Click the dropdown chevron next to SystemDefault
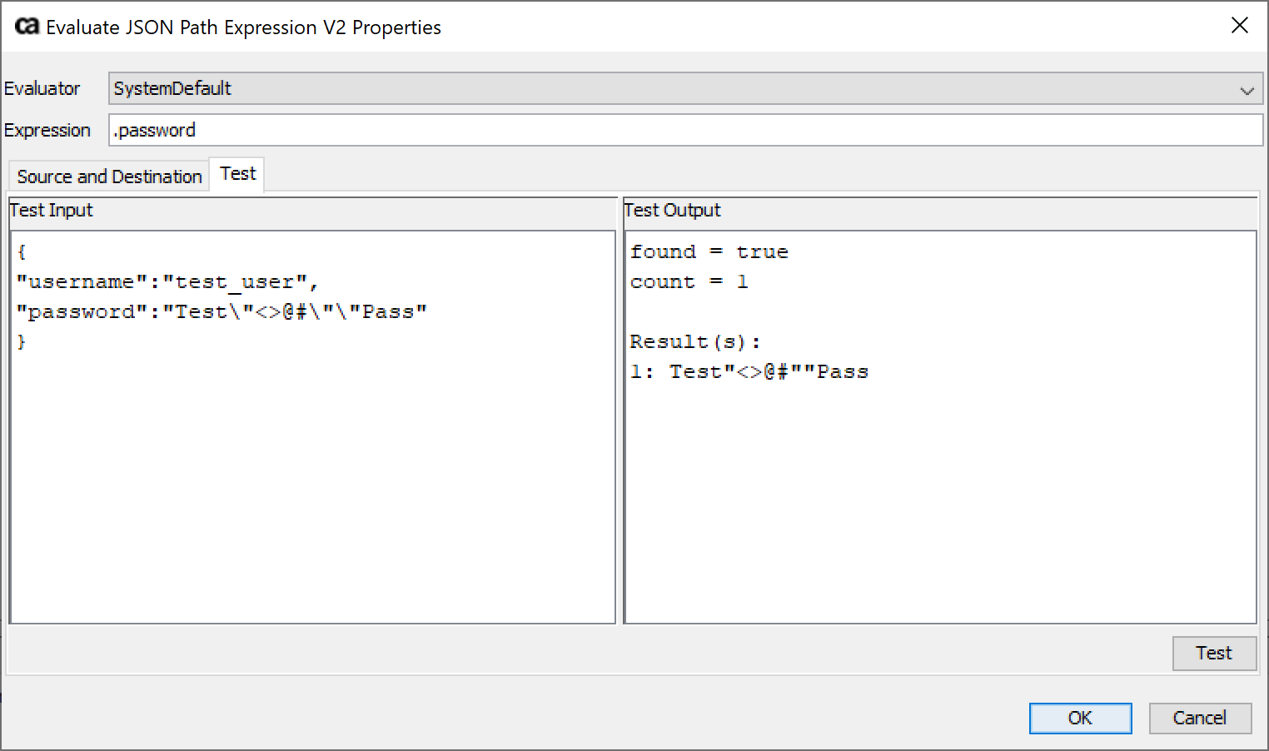1269x751 pixels. pyautogui.click(x=1247, y=88)
